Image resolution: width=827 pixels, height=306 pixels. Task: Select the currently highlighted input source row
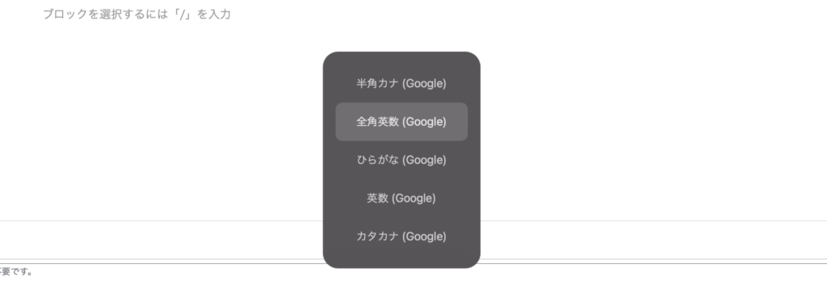click(401, 122)
